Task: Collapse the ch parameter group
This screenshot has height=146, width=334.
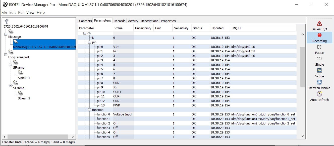Action: pos(85,33)
